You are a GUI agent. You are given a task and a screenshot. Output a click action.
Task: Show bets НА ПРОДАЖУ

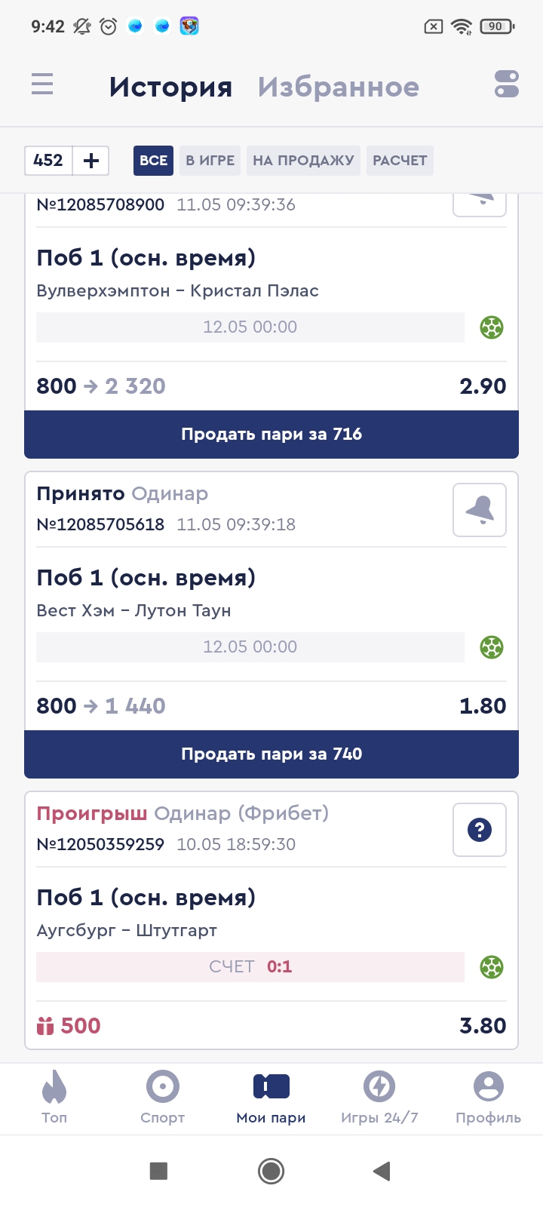(x=303, y=160)
